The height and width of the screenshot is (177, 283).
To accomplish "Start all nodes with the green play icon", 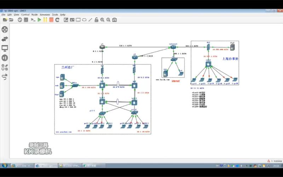I will click(x=39, y=20).
